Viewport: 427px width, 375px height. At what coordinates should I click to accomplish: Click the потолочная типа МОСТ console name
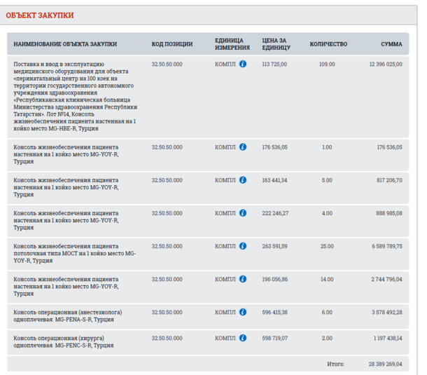pos(75,253)
